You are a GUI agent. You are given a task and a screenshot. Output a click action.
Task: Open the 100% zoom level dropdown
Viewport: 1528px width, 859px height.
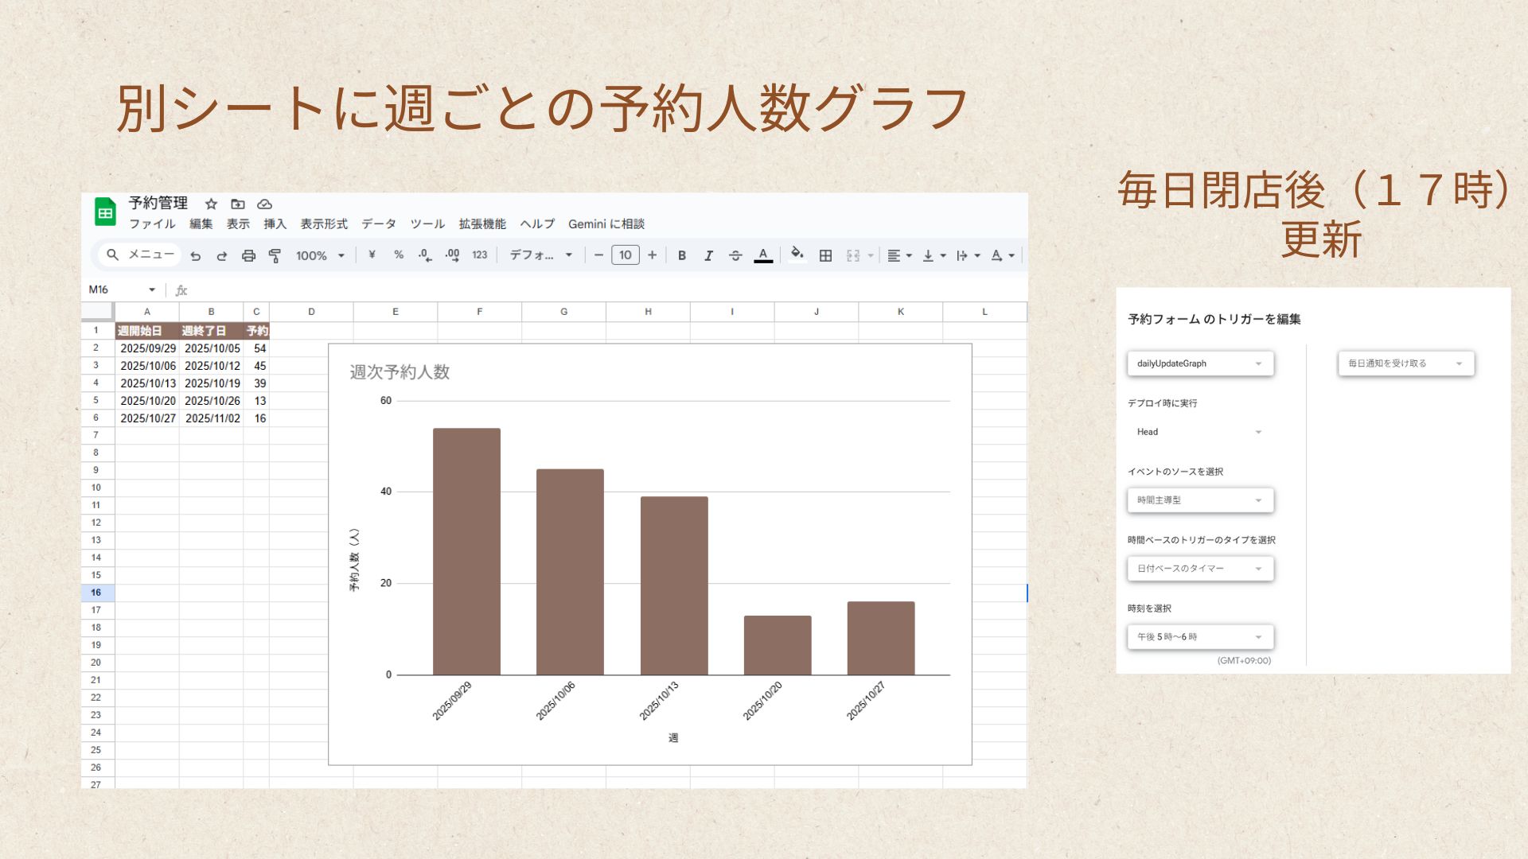[x=320, y=255]
